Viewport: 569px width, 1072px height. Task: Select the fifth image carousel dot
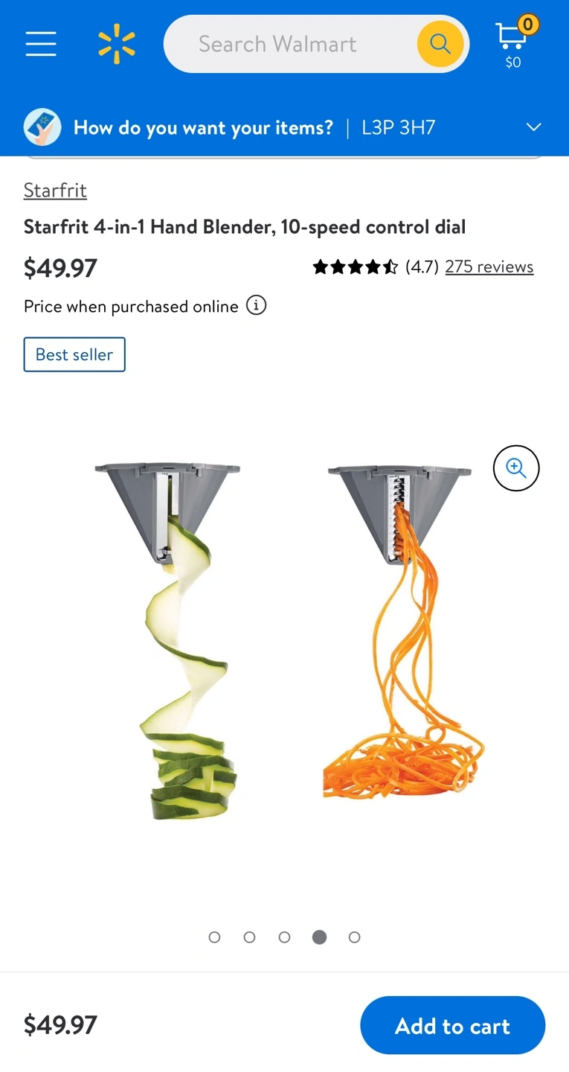[x=355, y=937]
